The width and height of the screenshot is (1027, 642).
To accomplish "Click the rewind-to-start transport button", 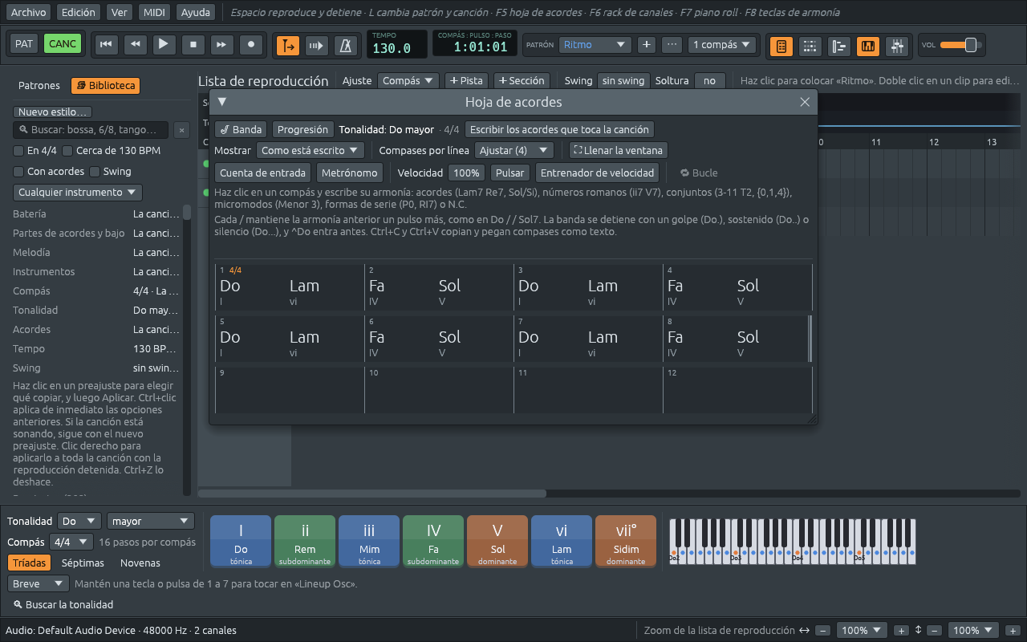I will point(105,45).
